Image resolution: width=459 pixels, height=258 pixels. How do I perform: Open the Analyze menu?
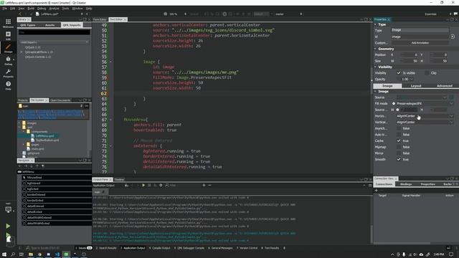[54, 9]
